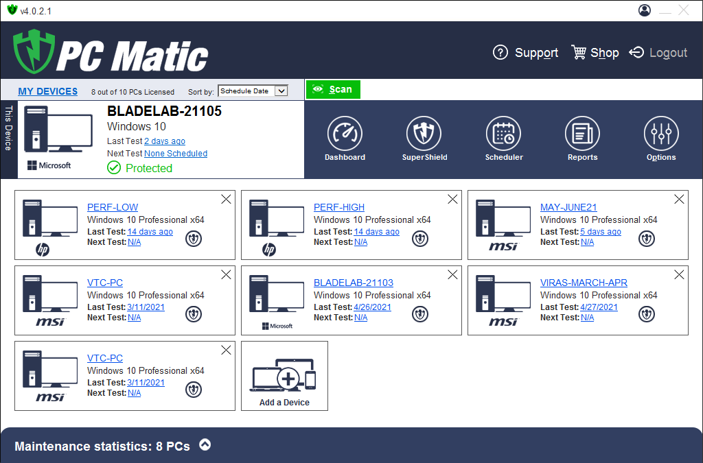Click the None Scheduled next test link
The image size is (703, 463).
pyautogui.click(x=176, y=154)
